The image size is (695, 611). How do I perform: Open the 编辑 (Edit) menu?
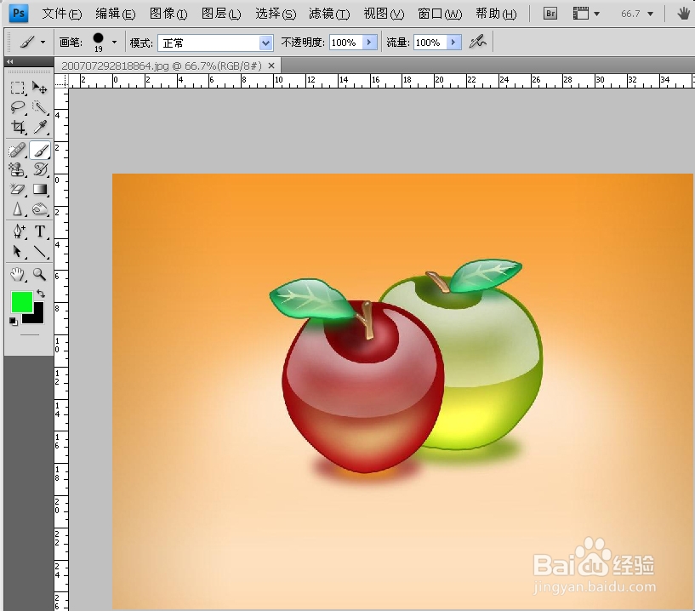click(115, 14)
